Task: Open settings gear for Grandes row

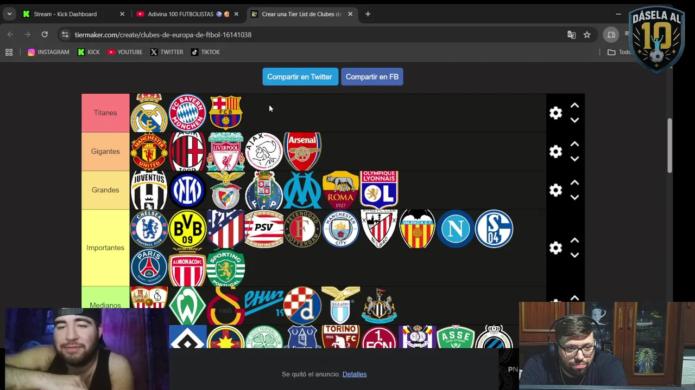Action: [555, 190]
